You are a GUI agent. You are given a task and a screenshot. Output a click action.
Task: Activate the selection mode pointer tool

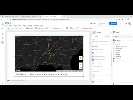tap(9, 28)
